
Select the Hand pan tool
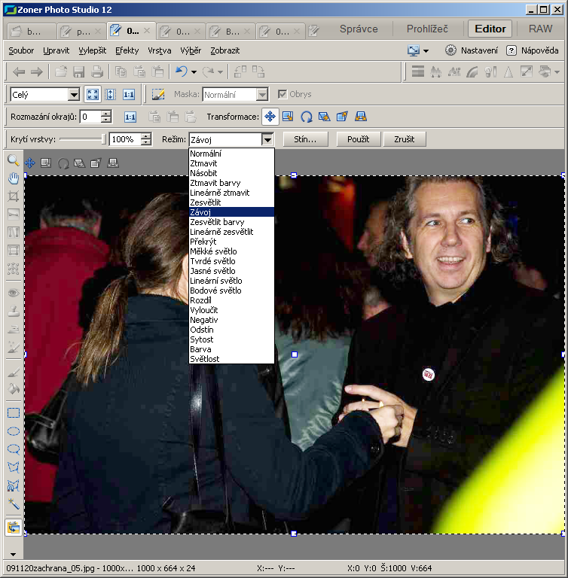click(x=13, y=178)
